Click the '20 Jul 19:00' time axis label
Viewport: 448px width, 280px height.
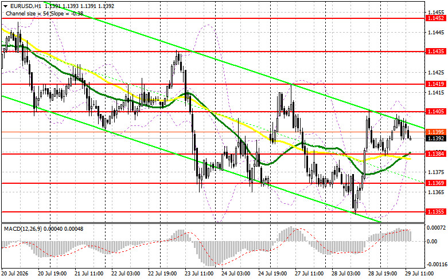pos(52,274)
